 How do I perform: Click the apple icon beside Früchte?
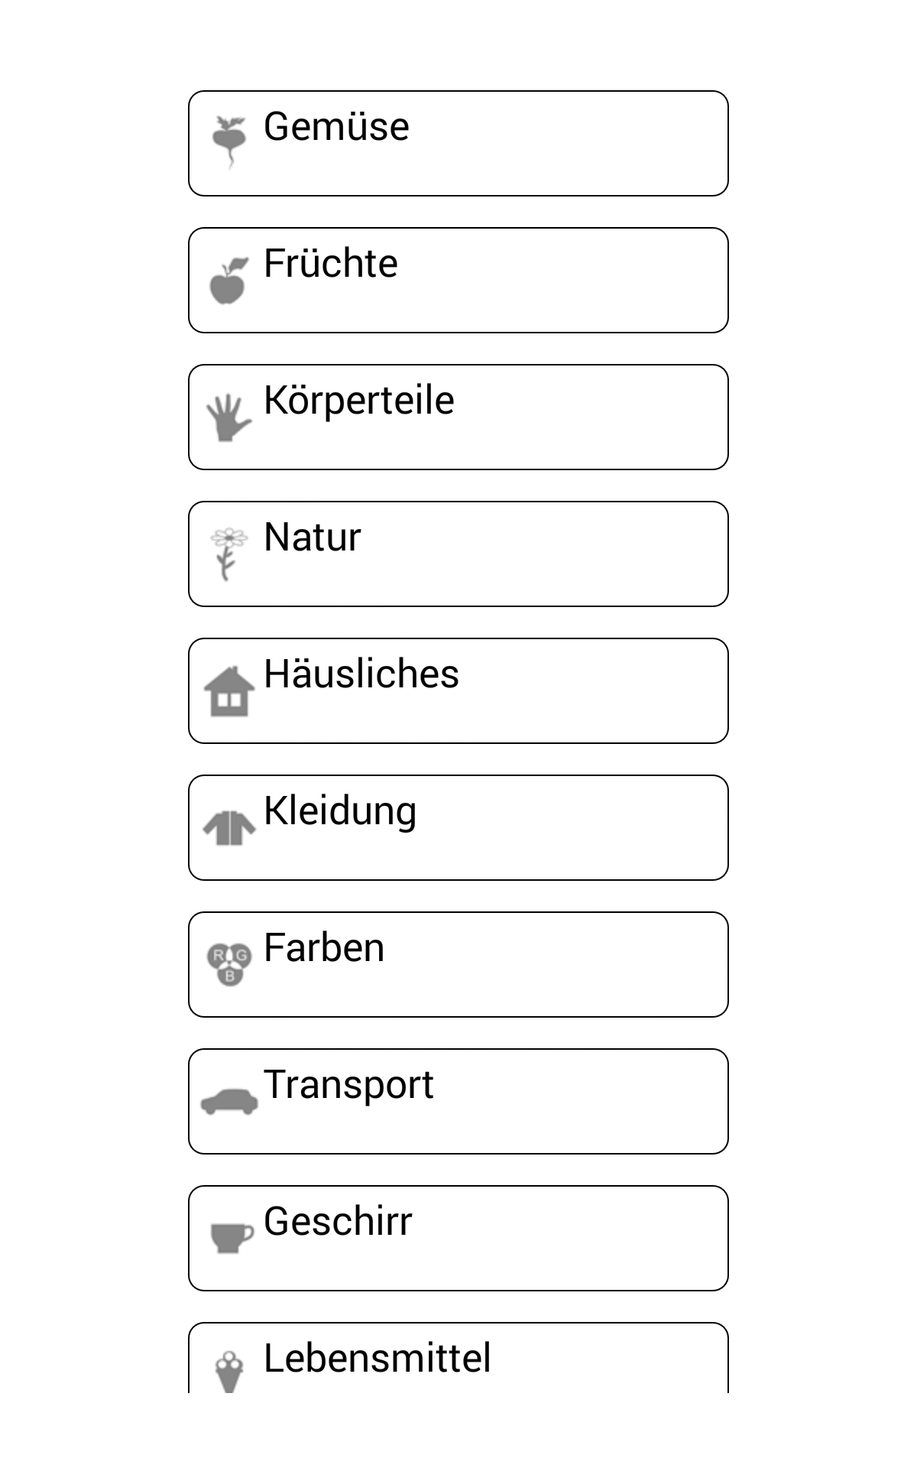(229, 281)
